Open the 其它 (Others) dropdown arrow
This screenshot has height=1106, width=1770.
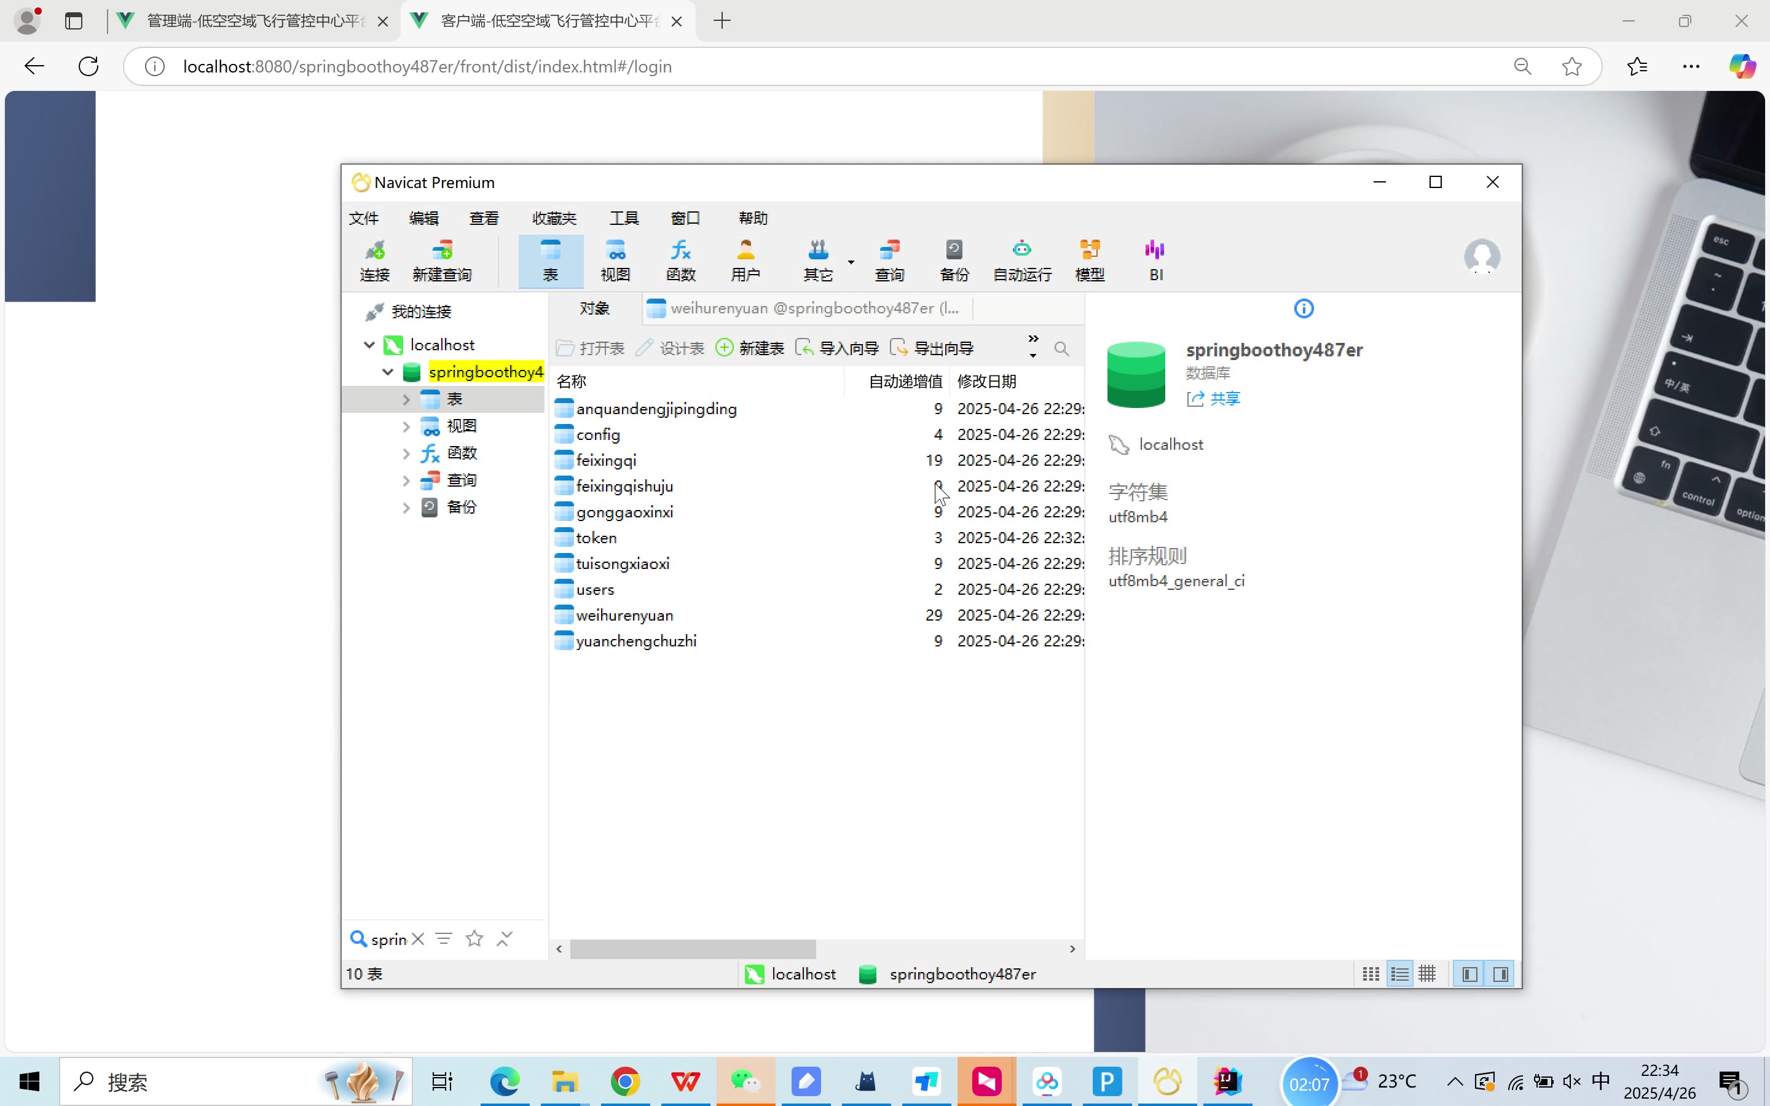[x=851, y=261]
